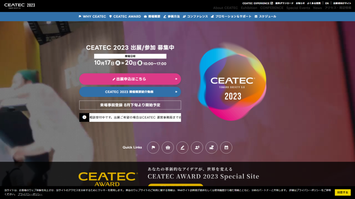Select スケジュール in blue navigation bar
The image size is (355, 199).
265,17
